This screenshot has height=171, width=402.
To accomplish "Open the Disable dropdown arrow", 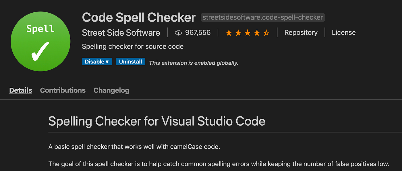I will 107,62.
